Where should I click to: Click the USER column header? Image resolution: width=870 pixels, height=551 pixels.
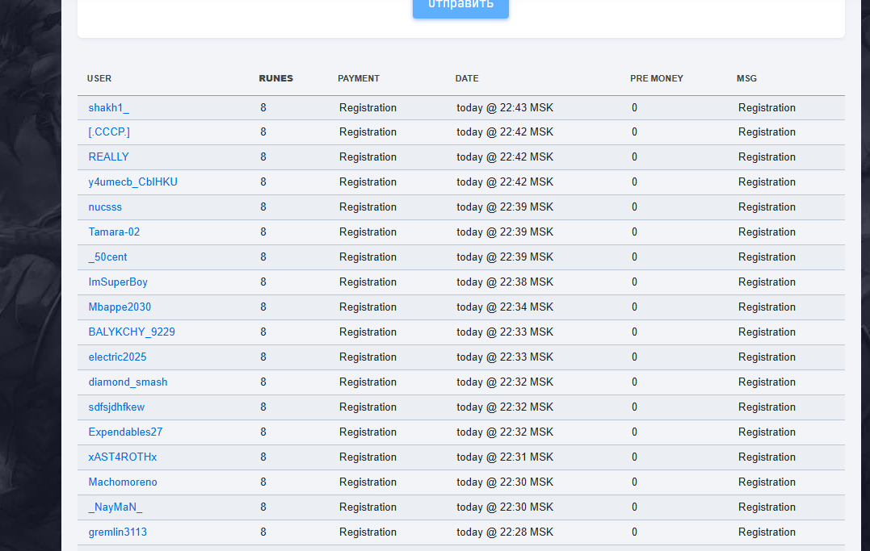99,78
